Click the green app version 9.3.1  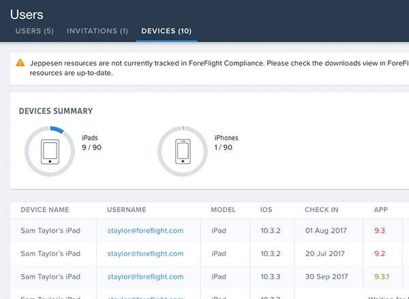point(382,276)
